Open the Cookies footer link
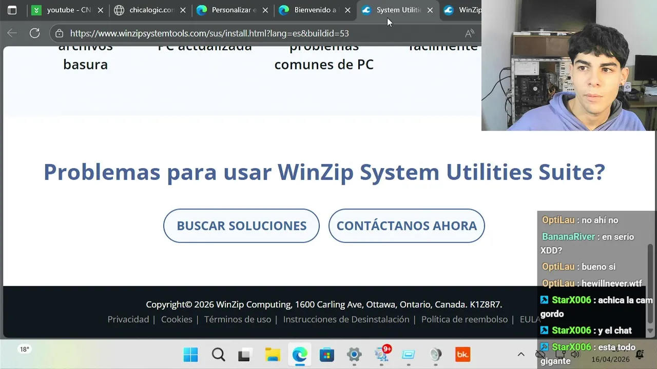Viewport: 657px width, 369px height. pos(177,319)
